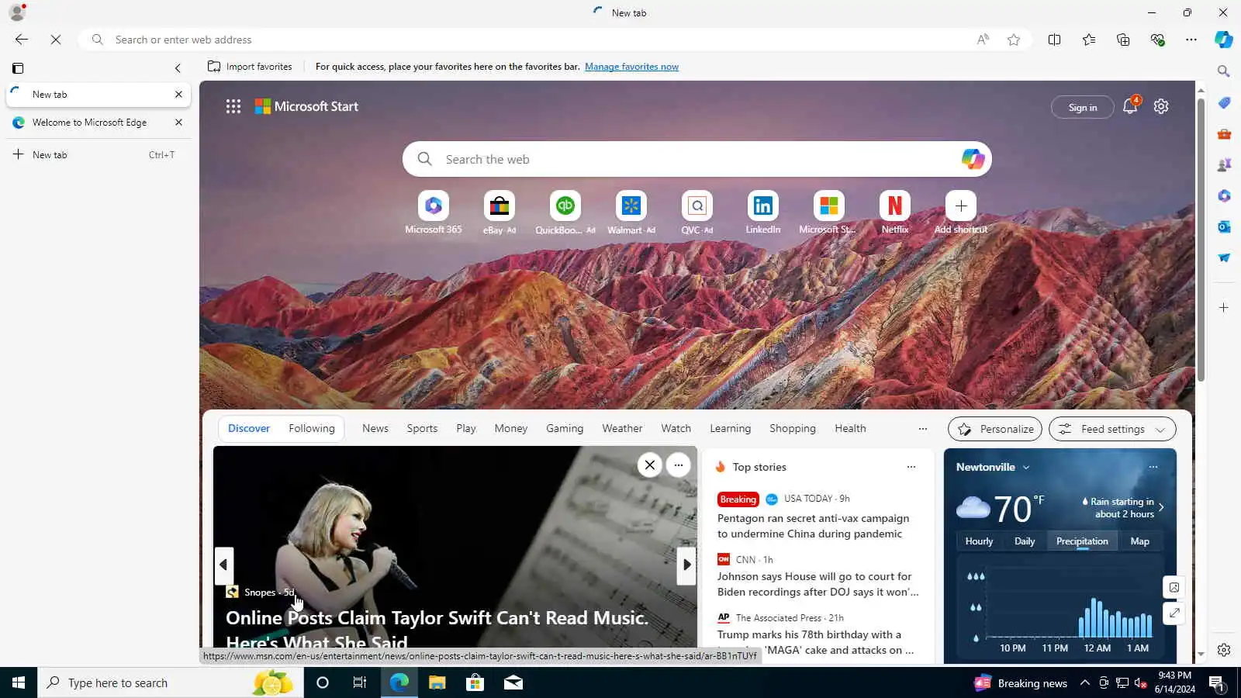The width and height of the screenshot is (1241, 698).
Task: Expand rain forecast details arrow
Action: 1161,507
